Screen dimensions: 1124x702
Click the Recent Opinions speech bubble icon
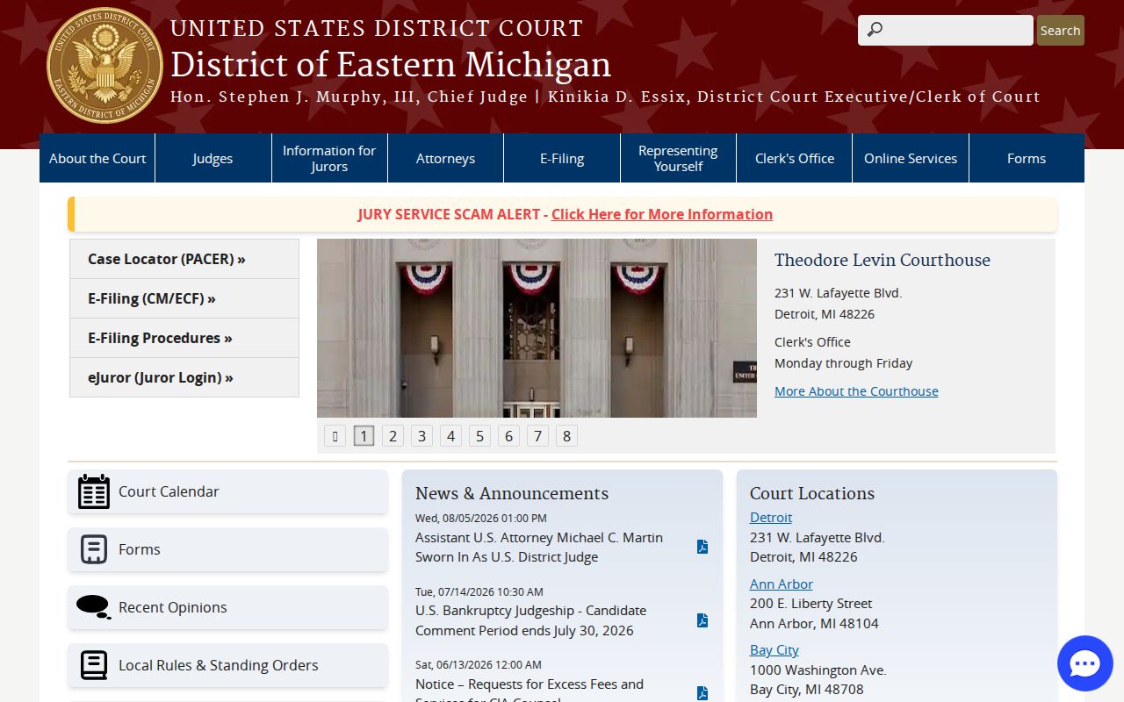tap(94, 606)
